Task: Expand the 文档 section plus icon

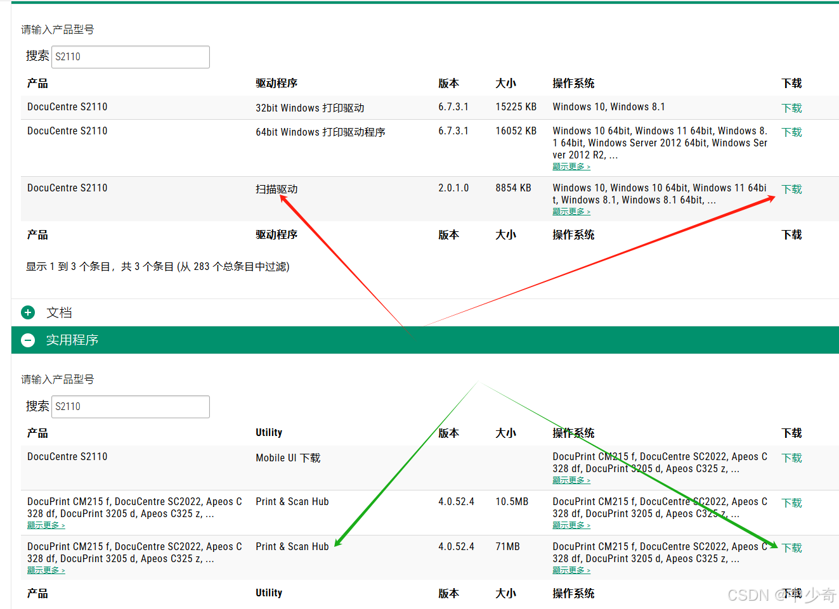Action: click(x=28, y=312)
